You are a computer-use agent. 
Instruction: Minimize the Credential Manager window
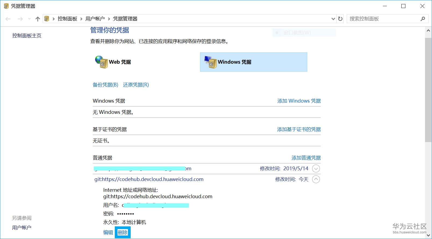click(385, 6)
